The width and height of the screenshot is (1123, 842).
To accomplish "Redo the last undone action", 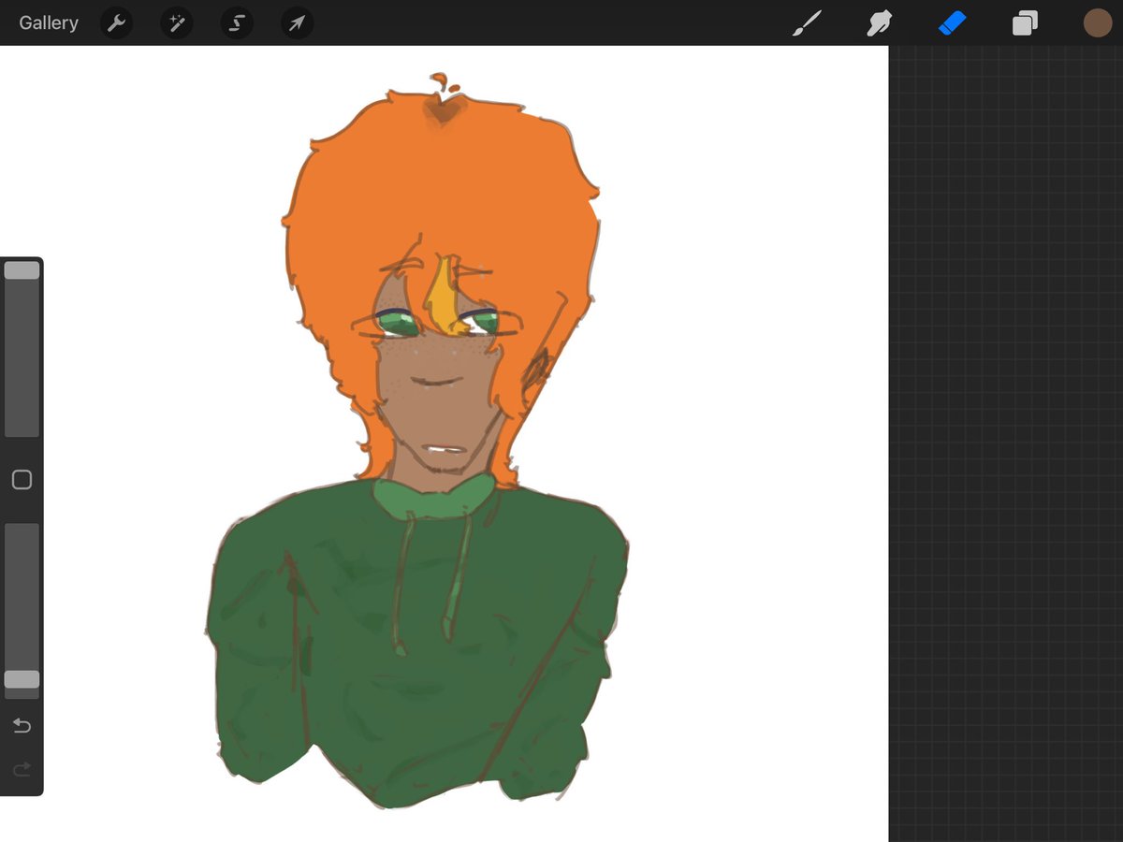I will (x=22, y=769).
